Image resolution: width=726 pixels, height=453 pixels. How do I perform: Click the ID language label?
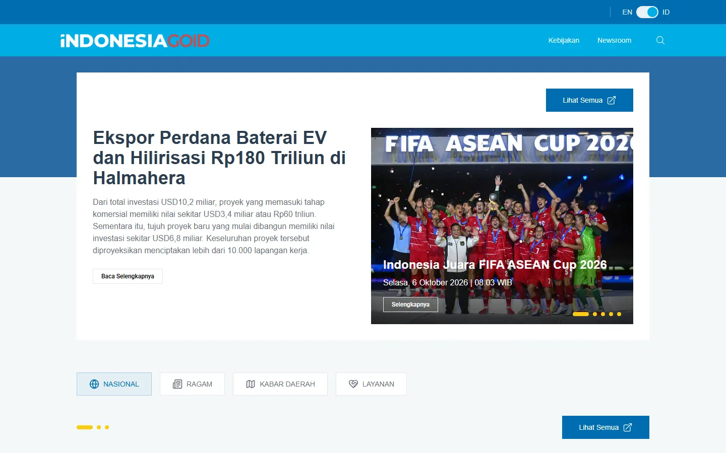click(666, 12)
